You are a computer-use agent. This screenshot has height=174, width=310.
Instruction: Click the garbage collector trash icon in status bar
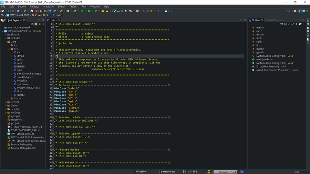pyautogui.click(x=242, y=172)
